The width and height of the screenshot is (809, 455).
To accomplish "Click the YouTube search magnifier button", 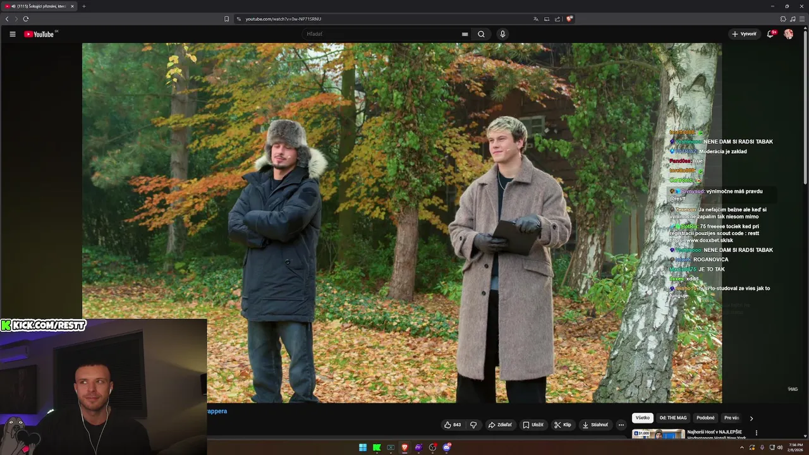I will 481,34.
